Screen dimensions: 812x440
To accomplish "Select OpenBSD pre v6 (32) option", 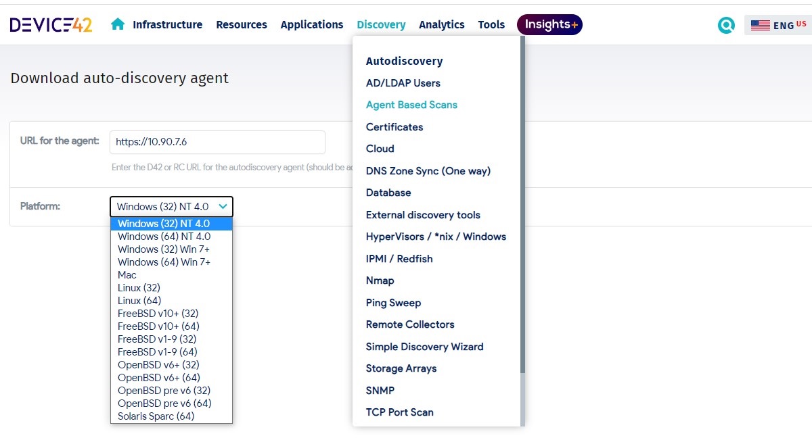I will [171, 391].
